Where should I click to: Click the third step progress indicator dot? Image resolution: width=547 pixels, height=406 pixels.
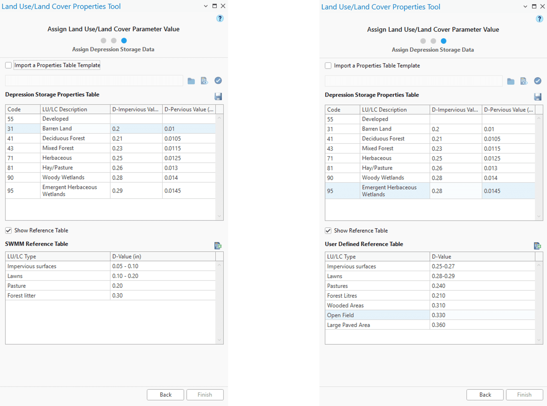tap(124, 41)
